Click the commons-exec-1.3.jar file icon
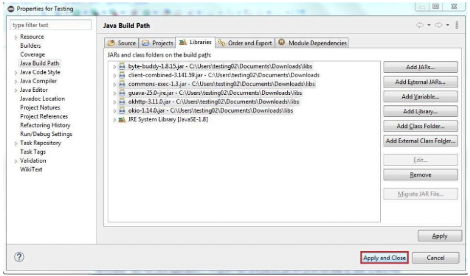This screenshot has width=470, height=276. [x=122, y=84]
